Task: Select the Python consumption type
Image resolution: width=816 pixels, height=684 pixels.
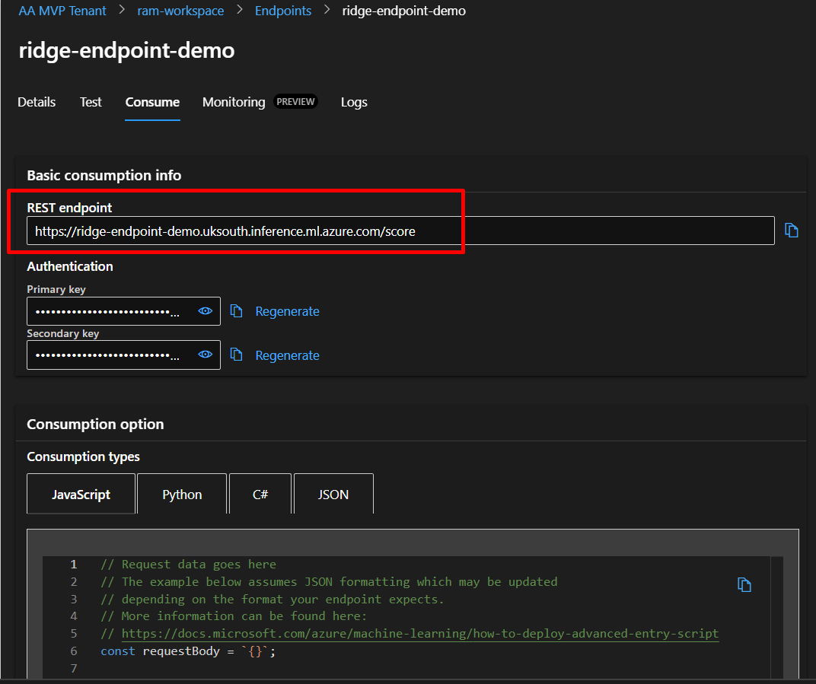Action: coord(182,495)
